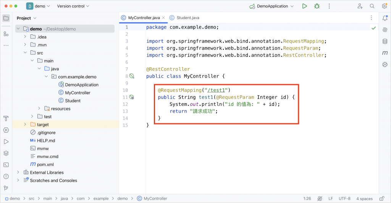Open pom.xml in the project tree

coord(45,165)
